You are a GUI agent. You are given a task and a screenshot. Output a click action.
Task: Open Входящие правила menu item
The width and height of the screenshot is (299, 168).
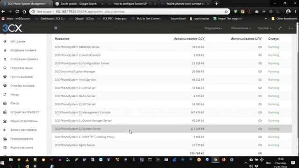coord(23,50)
